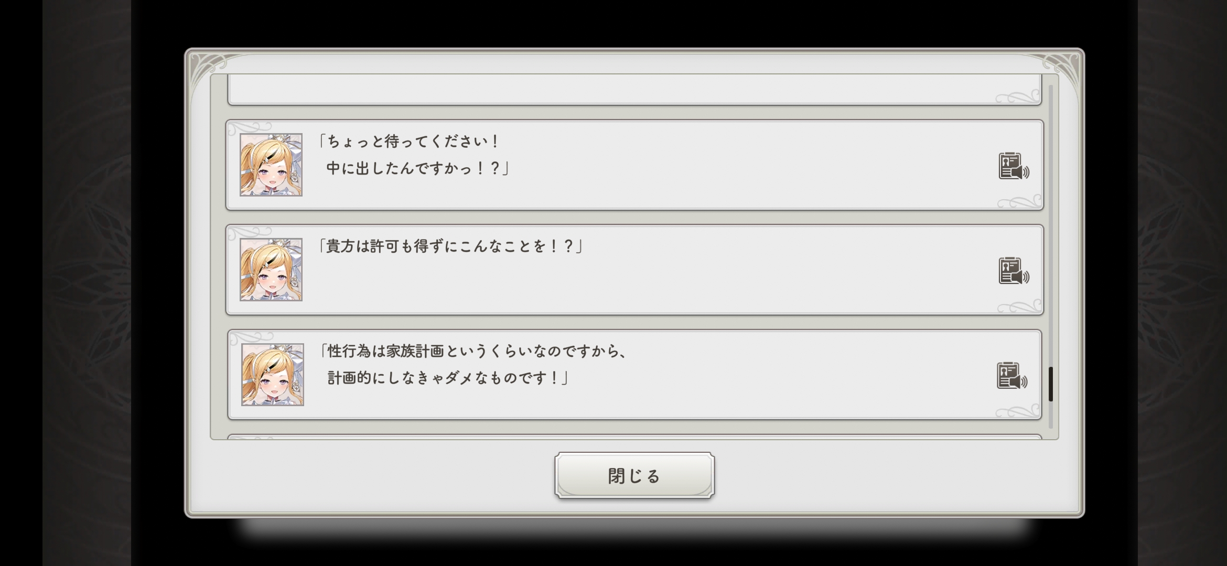Viewport: 1227px width, 566px height.
Task: Play voice for the 'ちょっと待ってください' line
Action: (1014, 166)
